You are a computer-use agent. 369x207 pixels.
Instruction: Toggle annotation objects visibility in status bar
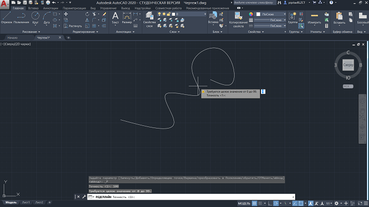click(311, 203)
